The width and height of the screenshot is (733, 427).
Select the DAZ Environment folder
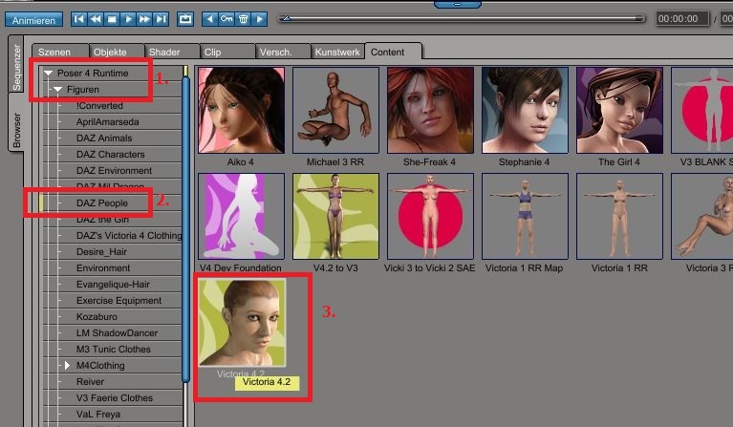tap(114, 171)
